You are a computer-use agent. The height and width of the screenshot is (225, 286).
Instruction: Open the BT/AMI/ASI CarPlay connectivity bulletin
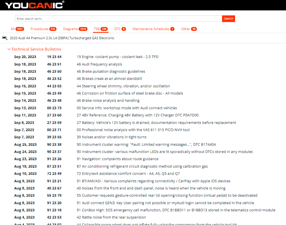153,181
